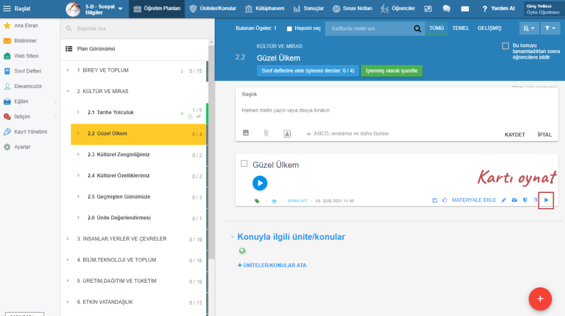Open Yardım Al help
Viewport: 565px width, 316px height.
coord(498,8)
